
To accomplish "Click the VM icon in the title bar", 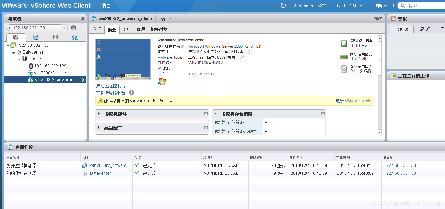I will pyautogui.click(x=94, y=19).
